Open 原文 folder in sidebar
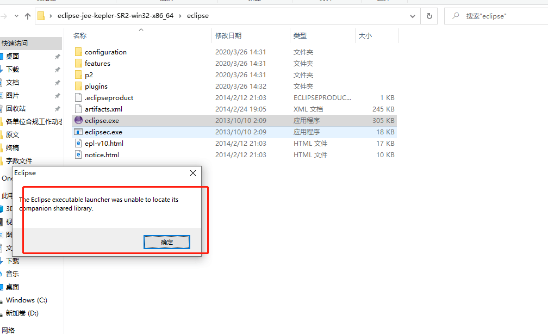 (x=13, y=135)
